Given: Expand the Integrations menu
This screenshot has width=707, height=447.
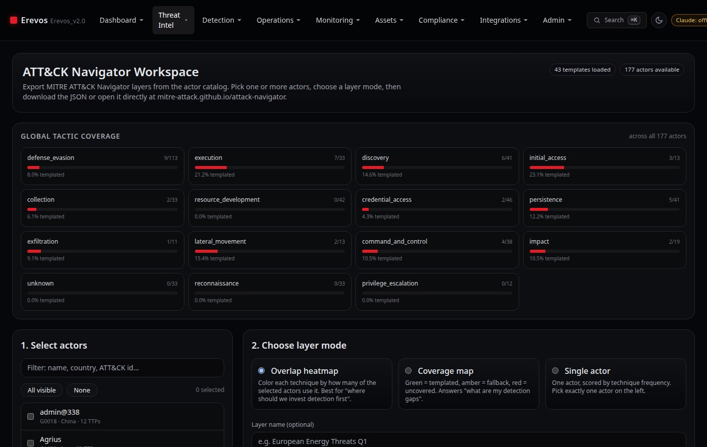Looking at the screenshot, I should [503, 20].
